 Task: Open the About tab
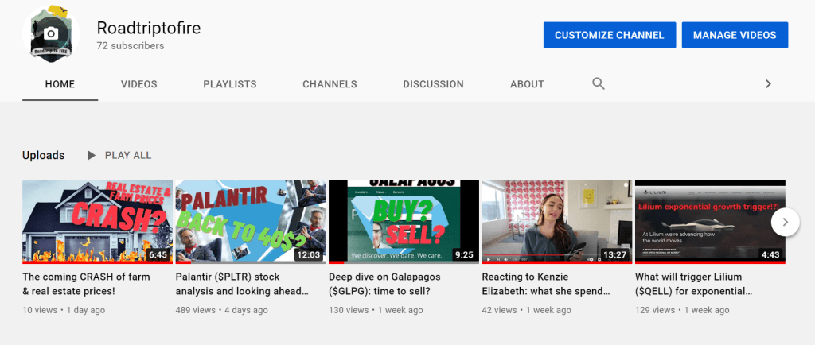[x=527, y=84]
